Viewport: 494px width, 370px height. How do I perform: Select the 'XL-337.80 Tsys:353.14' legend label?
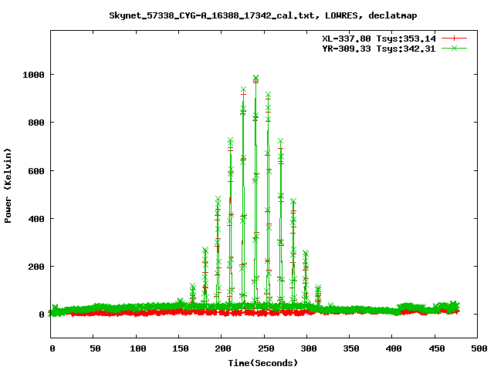click(x=379, y=39)
